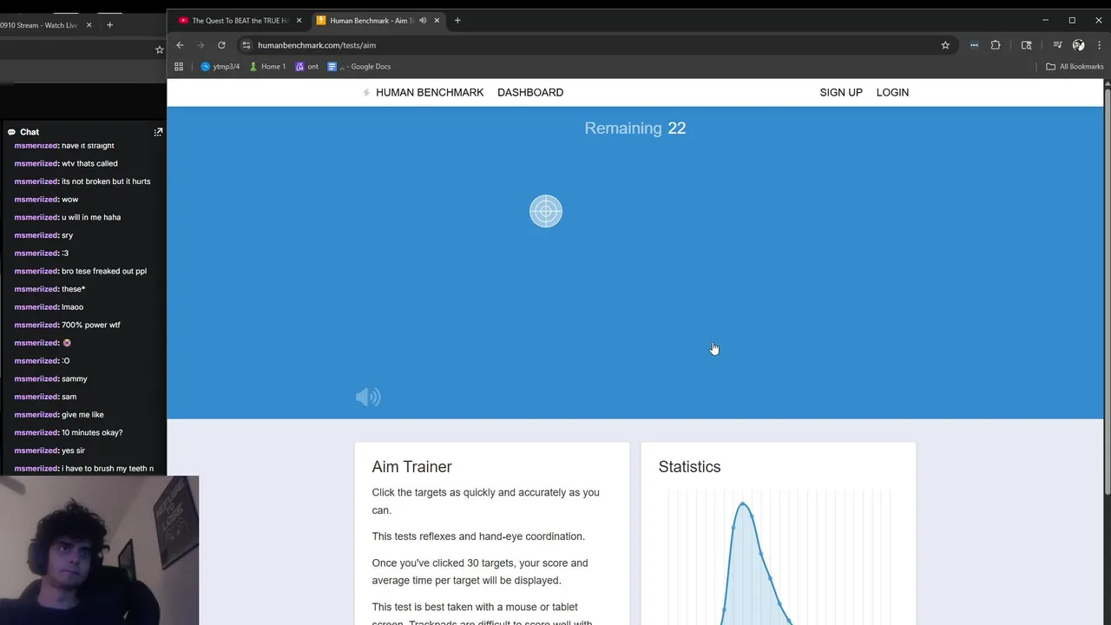Click the chat message "bro tese freaked out ppl"
Screen dimensions: 1111x625
pos(104,271)
